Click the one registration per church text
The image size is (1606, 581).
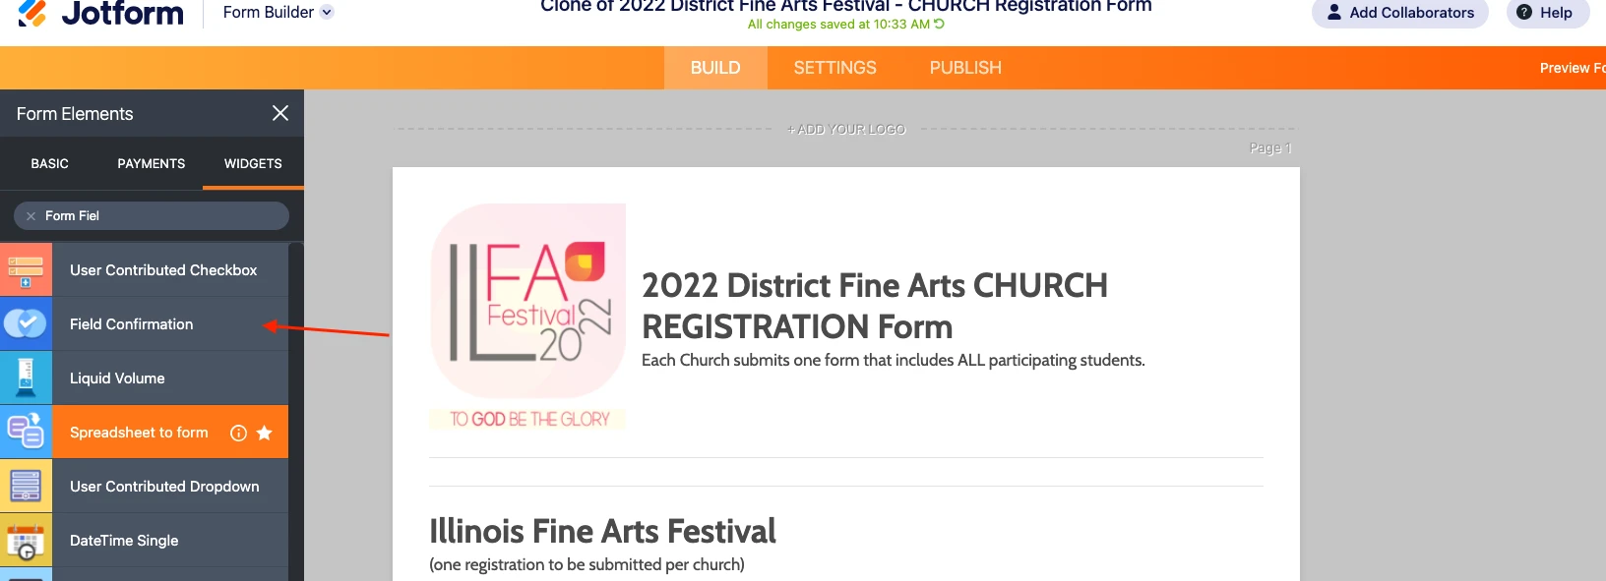pyautogui.click(x=587, y=565)
